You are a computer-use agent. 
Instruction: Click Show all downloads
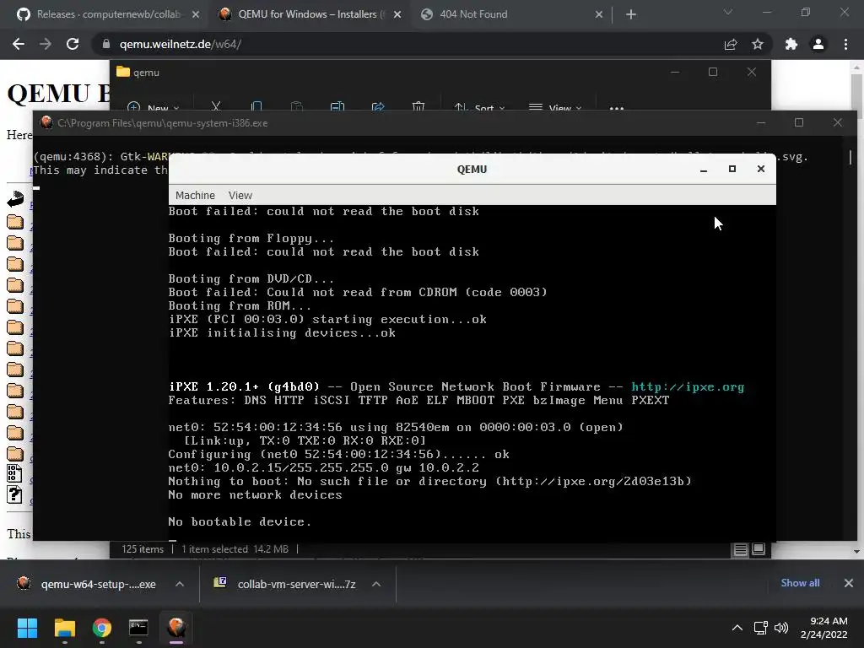coord(800,583)
